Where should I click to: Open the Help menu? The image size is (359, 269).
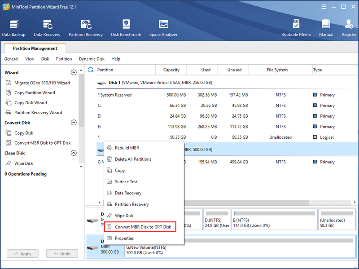tap(116, 59)
